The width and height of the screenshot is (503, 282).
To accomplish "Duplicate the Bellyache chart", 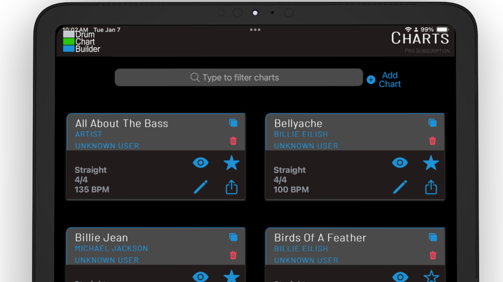I will point(432,123).
